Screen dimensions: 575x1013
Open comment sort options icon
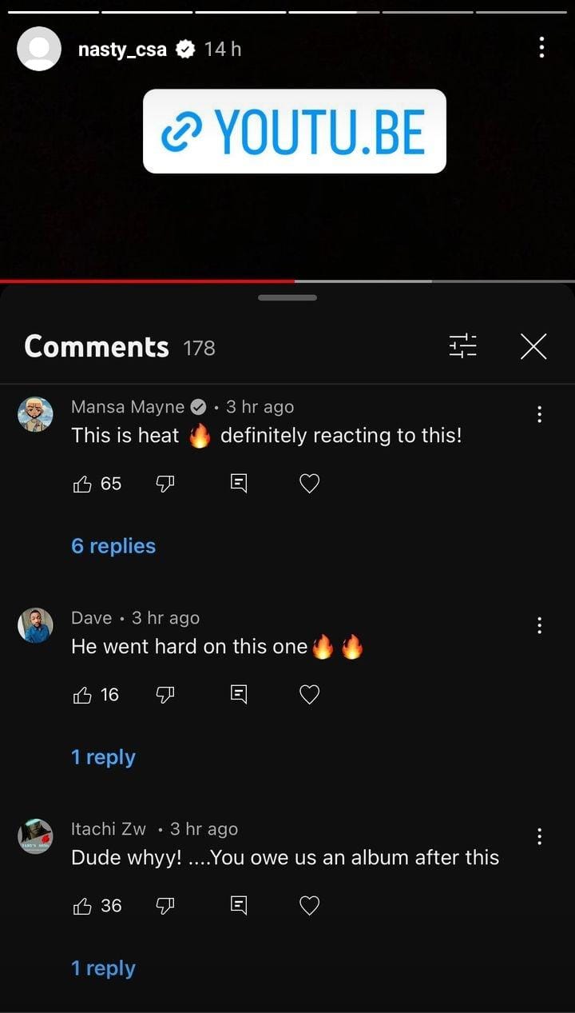tap(463, 346)
